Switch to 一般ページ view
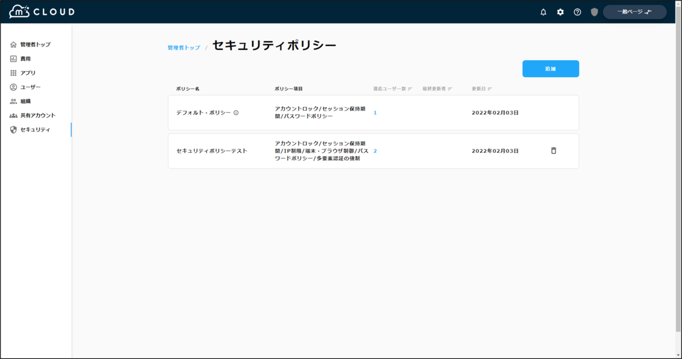 tap(634, 11)
